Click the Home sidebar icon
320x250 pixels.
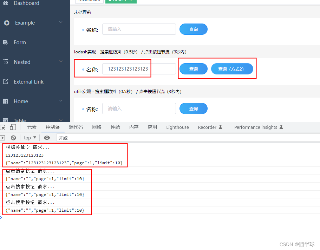coord(5,101)
